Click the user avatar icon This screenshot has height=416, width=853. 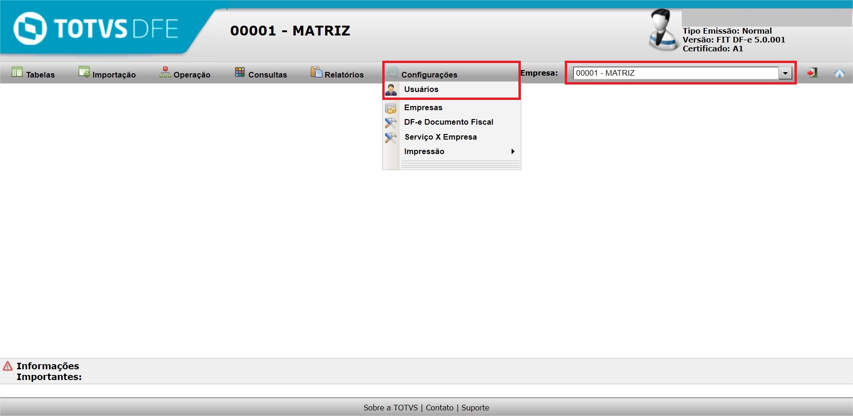coord(663,30)
